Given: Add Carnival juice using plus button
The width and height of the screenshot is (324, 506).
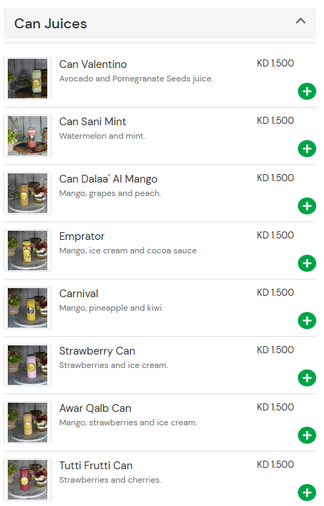Looking at the screenshot, I should tap(307, 321).
